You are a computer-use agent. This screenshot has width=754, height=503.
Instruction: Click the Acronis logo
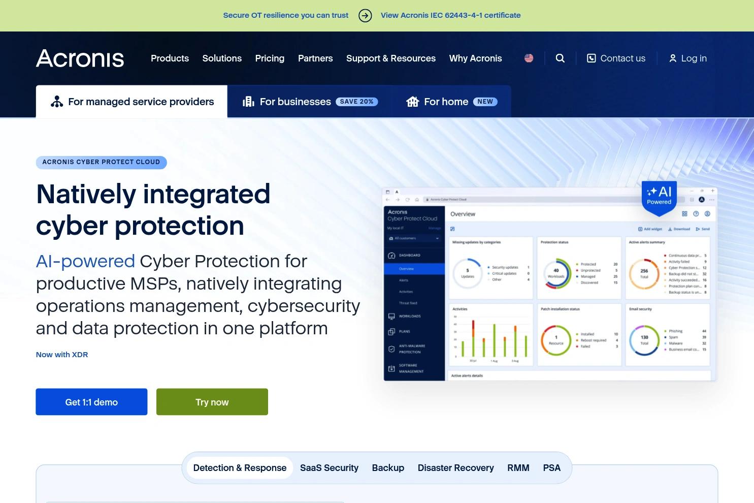(x=80, y=58)
